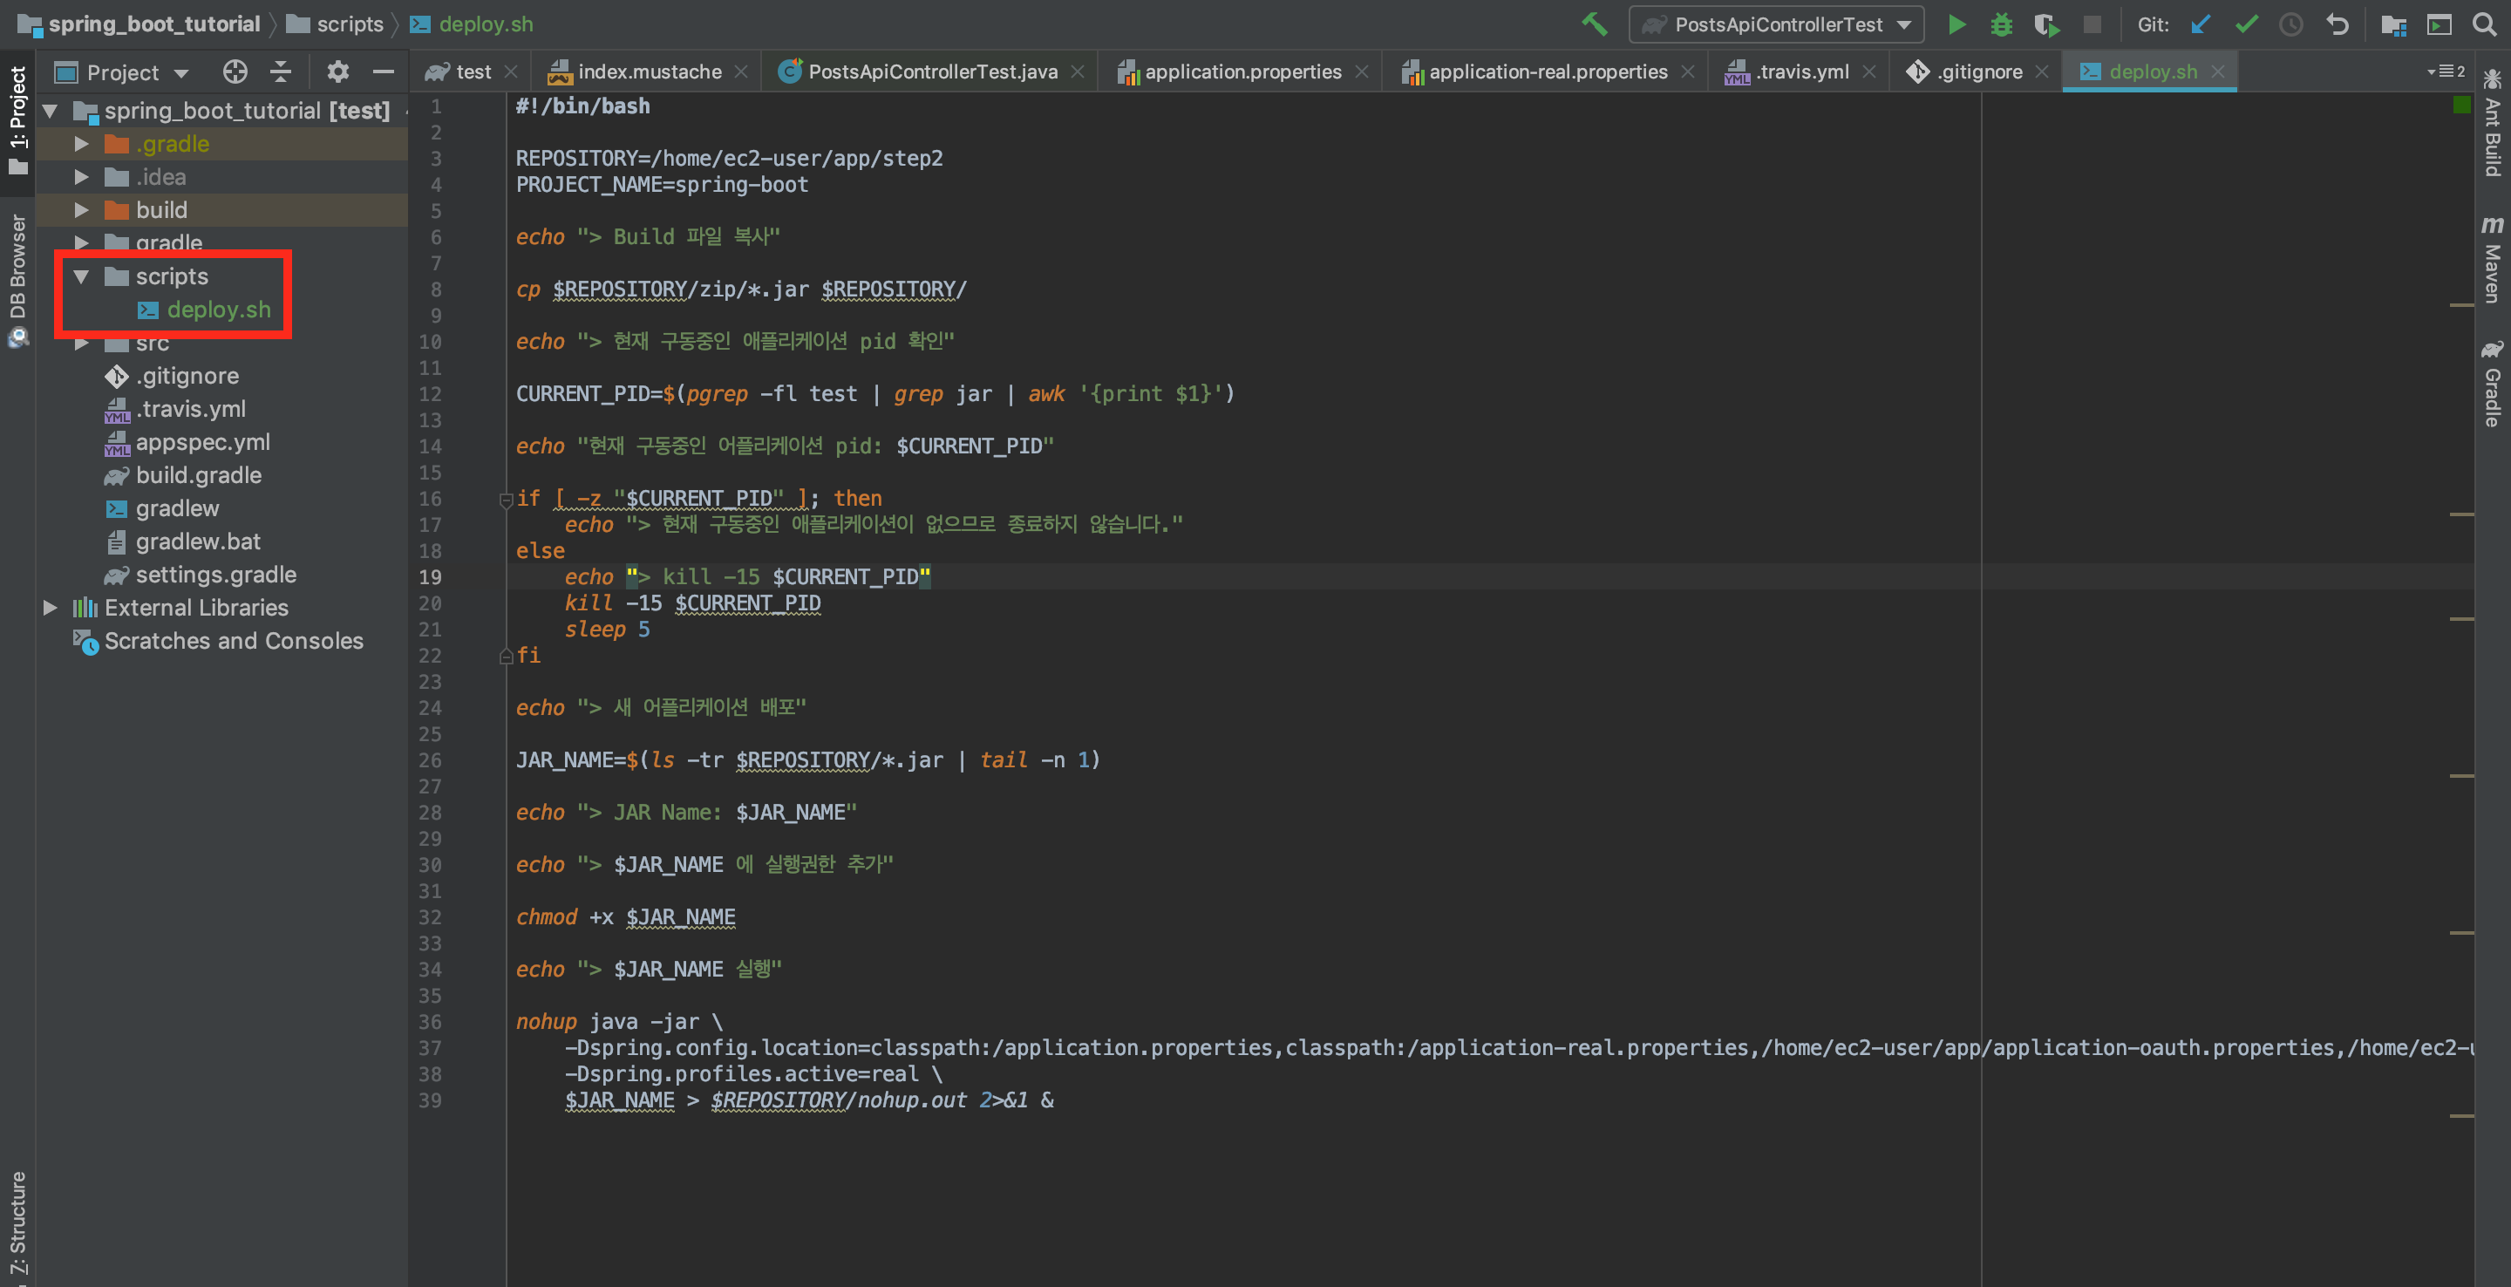Image resolution: width=2511 pixels, height=1287 pixels.
Task: Run PostsApiControllerTest with green play icon
Action: 1956,24
